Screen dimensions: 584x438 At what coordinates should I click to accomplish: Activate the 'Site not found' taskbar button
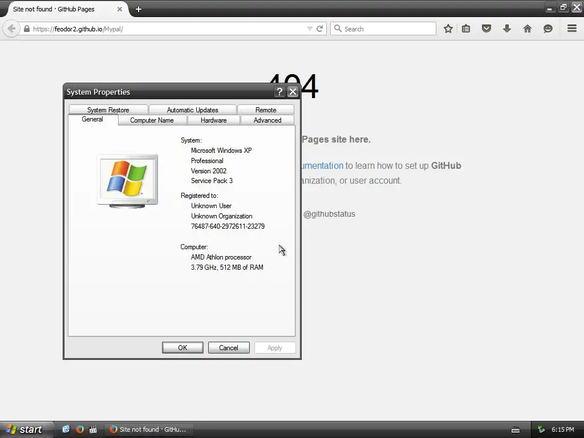[x=148, y=429]
